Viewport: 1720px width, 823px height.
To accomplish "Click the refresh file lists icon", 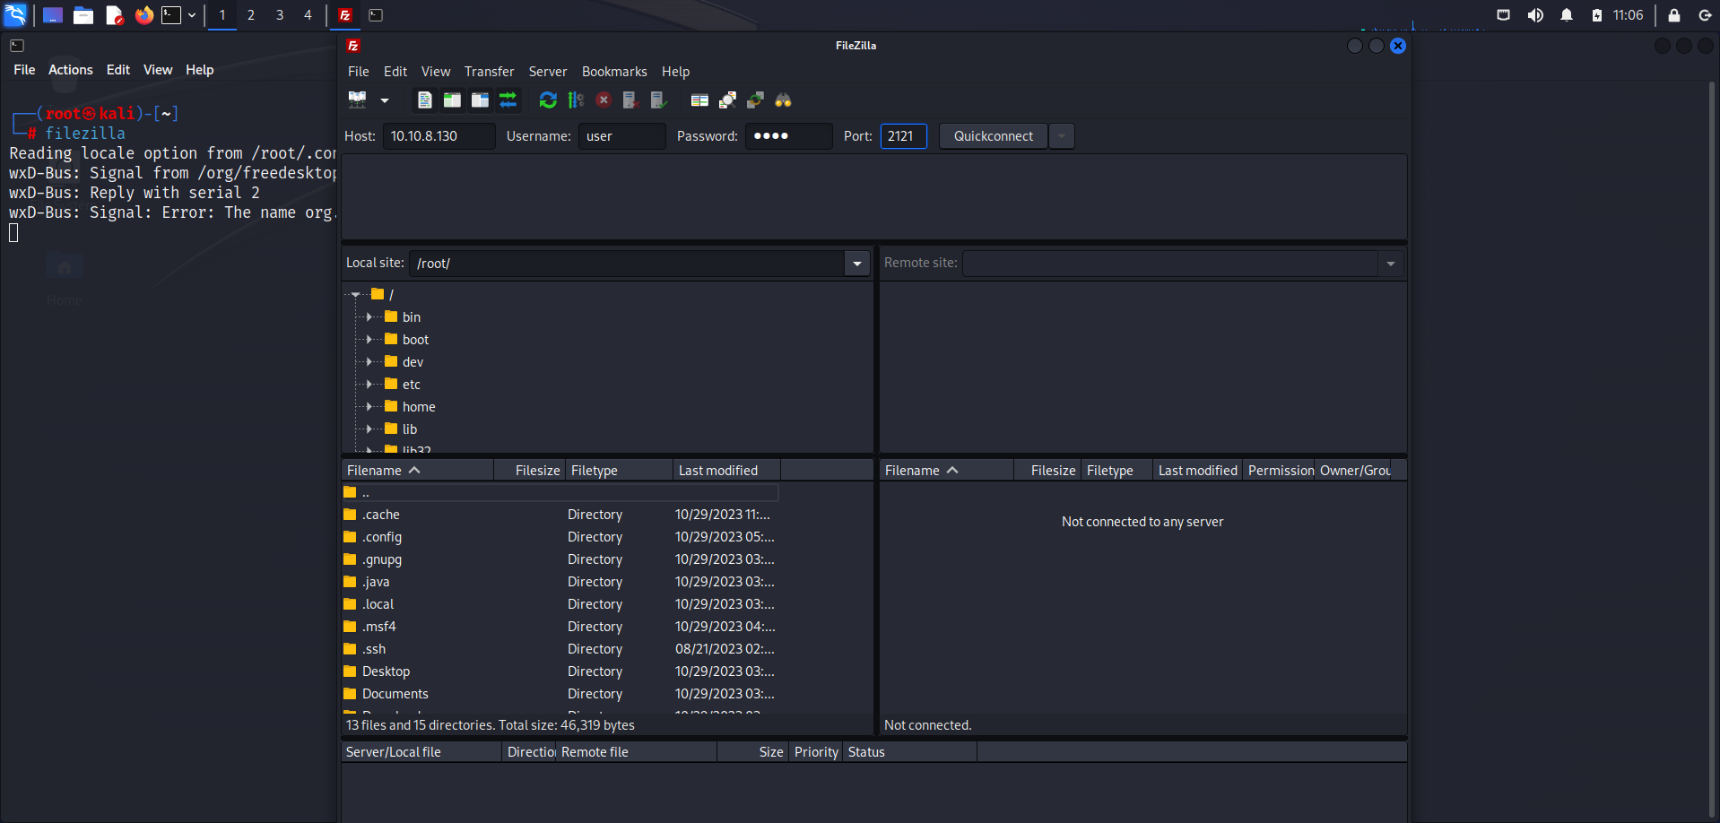I will coord(548,100).
